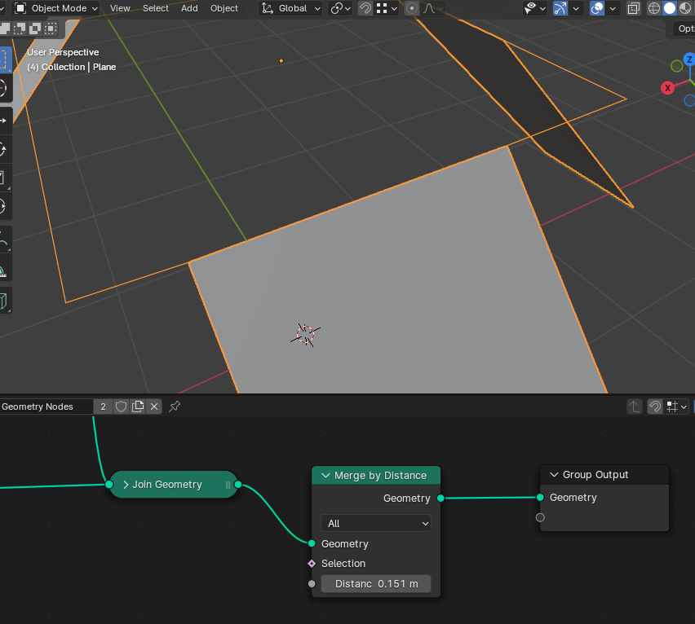This screenshot has width=695, height=624.
Task: Open snapping options dropdown arrow in viewport
Action: coord(394,8)
